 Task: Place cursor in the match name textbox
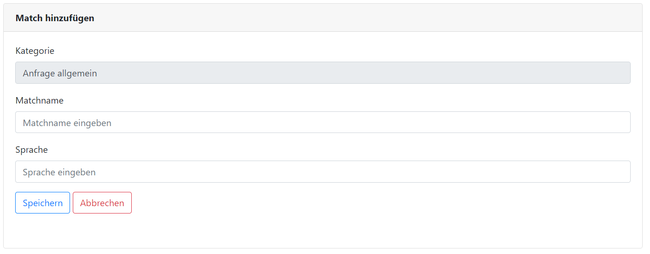pyautogui.click(x=322, y=122)
